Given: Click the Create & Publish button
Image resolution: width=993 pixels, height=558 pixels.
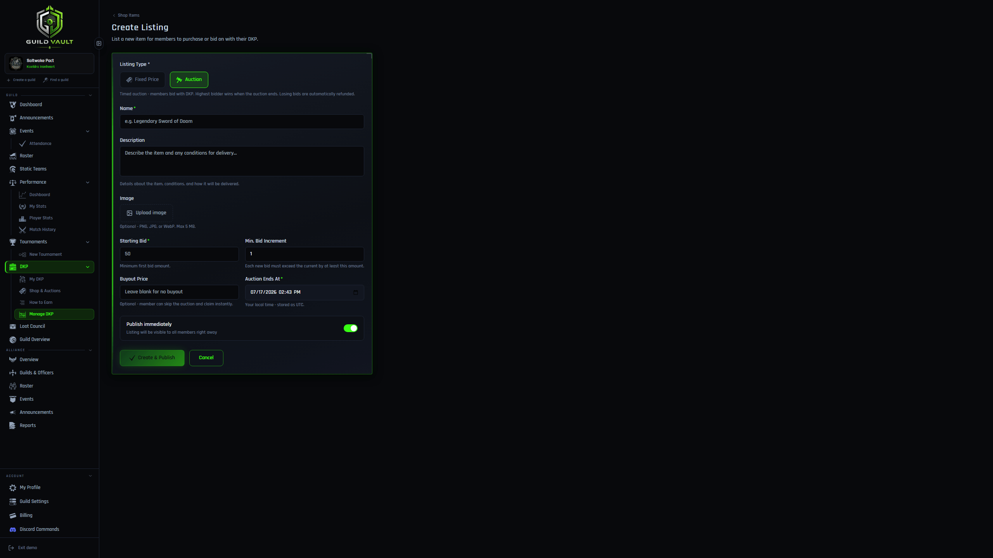Looking at the screenshot, I should click(x=152, y=358).
